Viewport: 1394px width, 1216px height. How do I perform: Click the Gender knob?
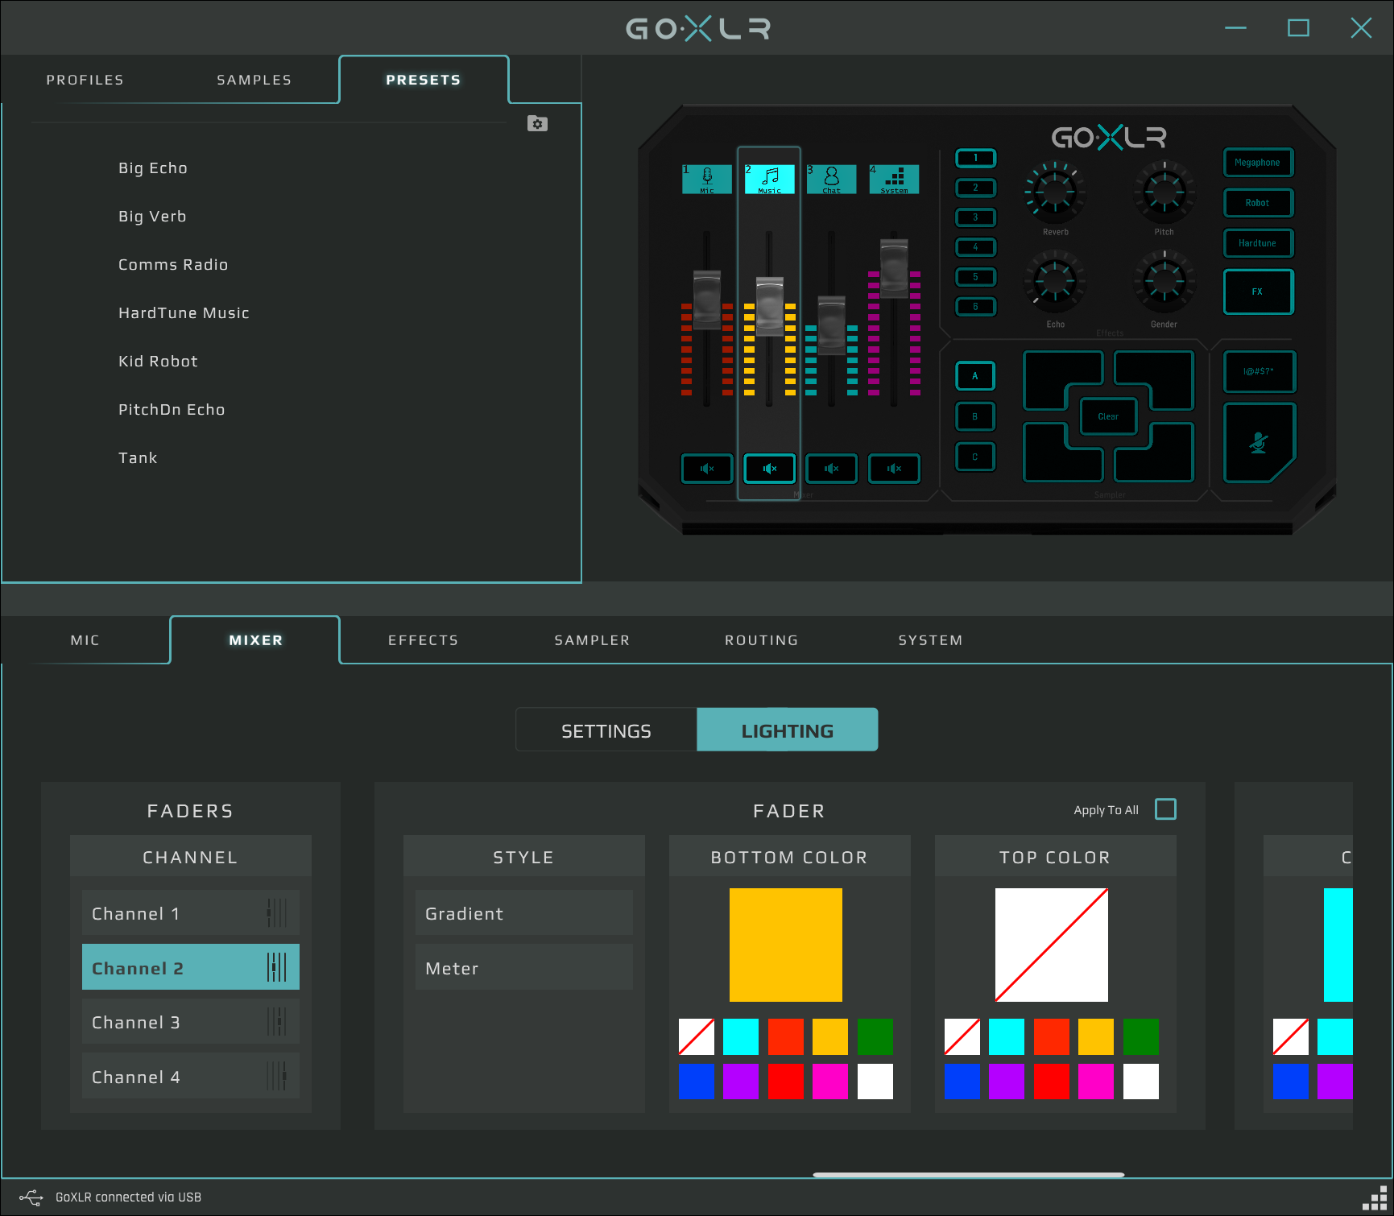coord(1164,282)
